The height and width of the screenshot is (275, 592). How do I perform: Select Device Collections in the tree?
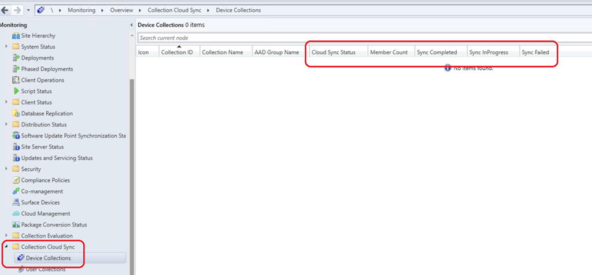pyautogui.click(x=48, y=258)
